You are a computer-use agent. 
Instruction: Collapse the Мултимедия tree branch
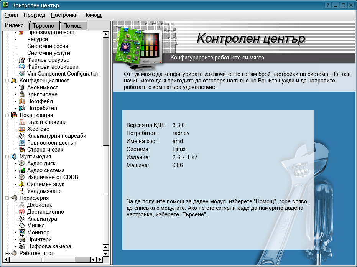[7, 157]
